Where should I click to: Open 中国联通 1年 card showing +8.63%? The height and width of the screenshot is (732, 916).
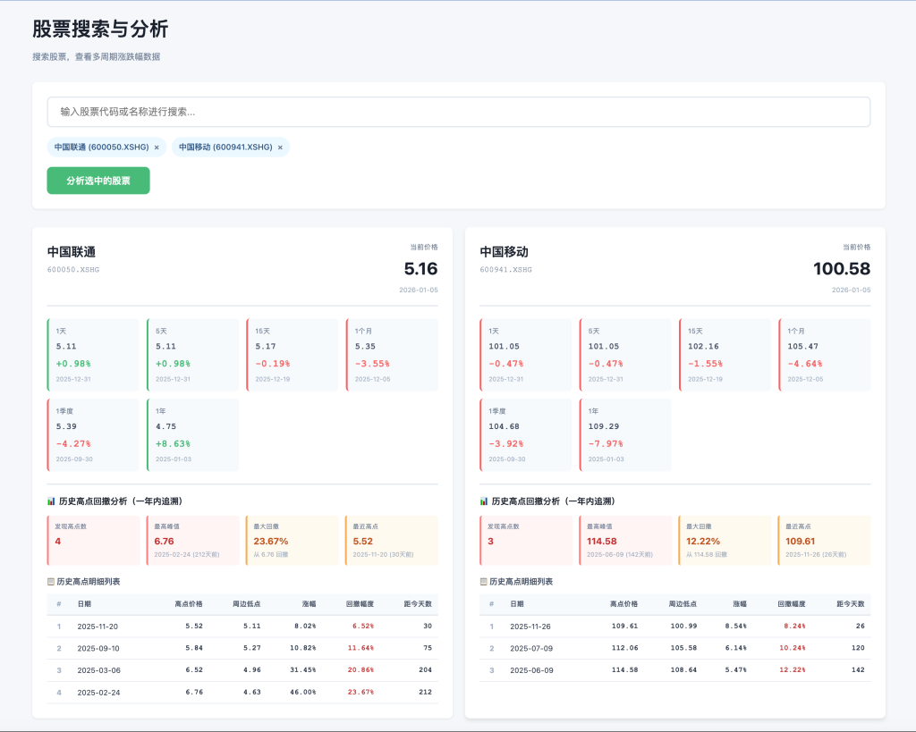pos(193,435)
